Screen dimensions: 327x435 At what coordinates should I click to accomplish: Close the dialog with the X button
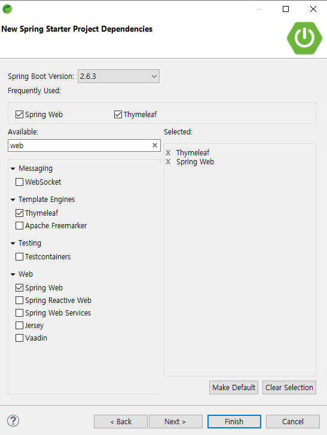[313, 9]
